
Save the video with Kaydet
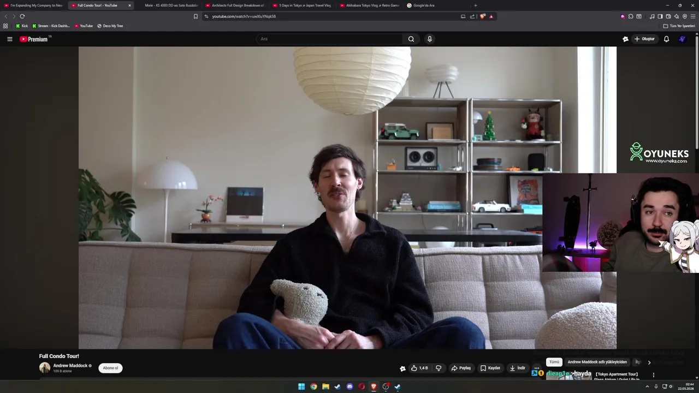coord(490,368)
